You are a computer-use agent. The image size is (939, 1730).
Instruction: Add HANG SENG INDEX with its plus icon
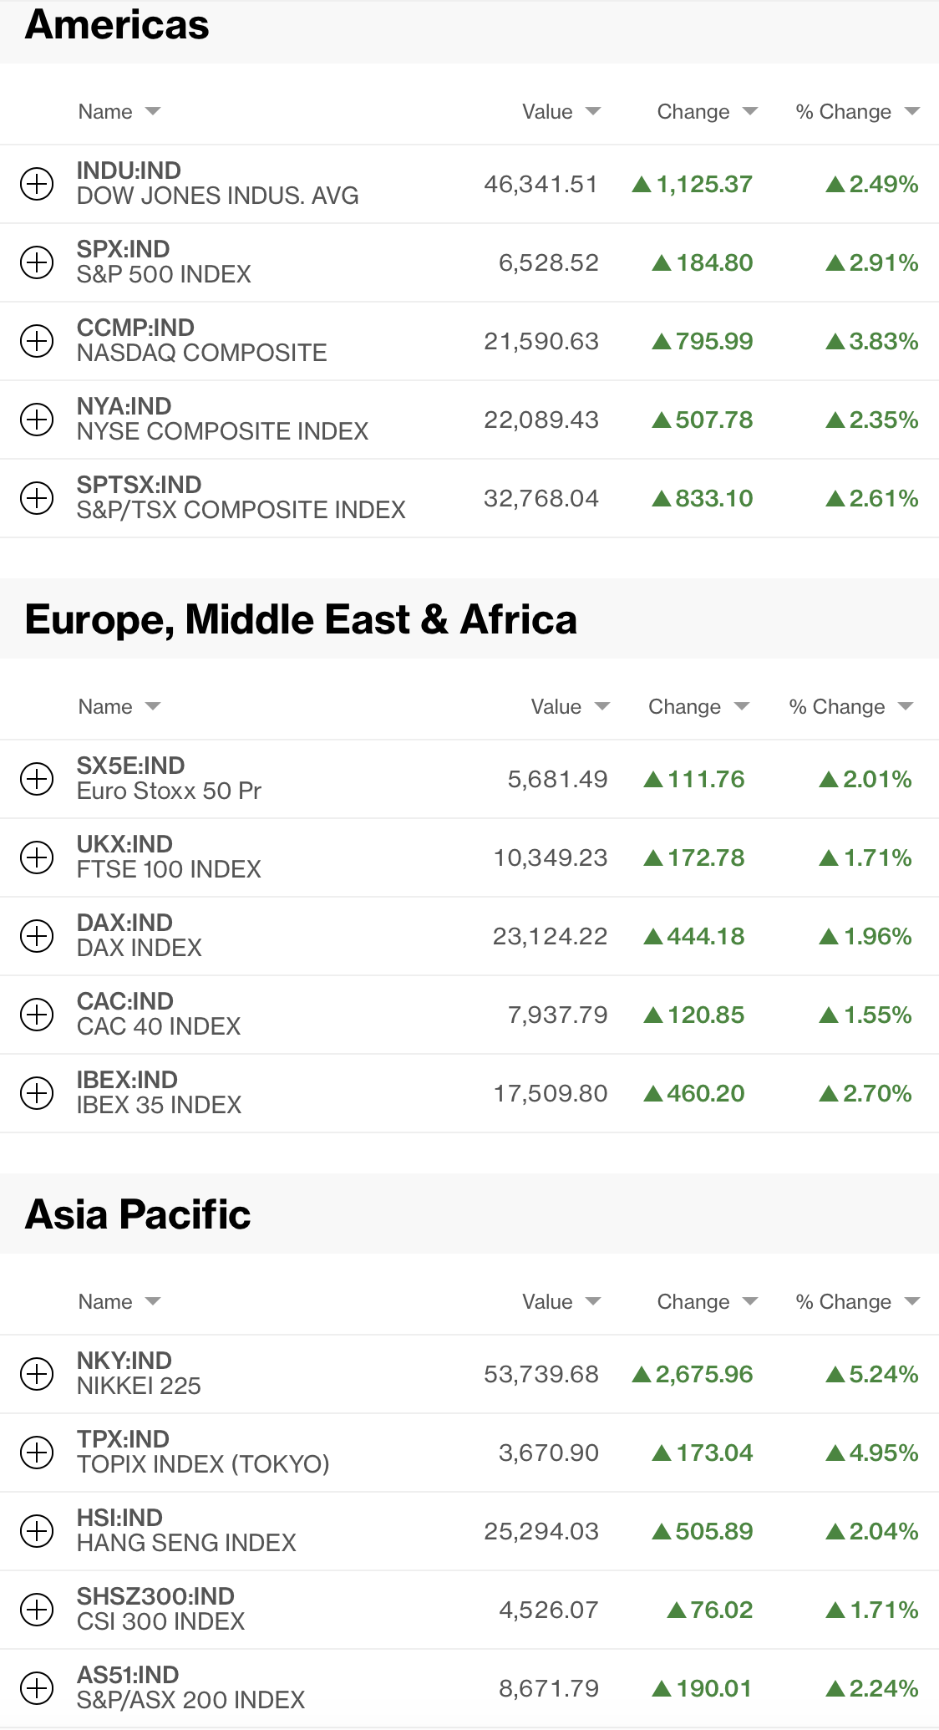(x=37, y=1531)
